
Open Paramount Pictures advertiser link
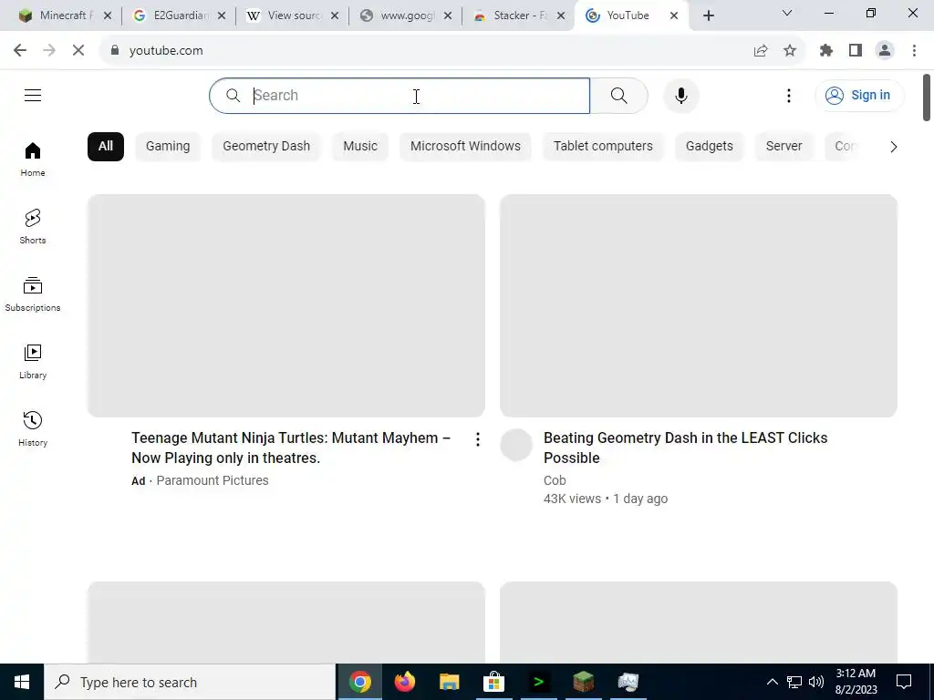(212, 480)
